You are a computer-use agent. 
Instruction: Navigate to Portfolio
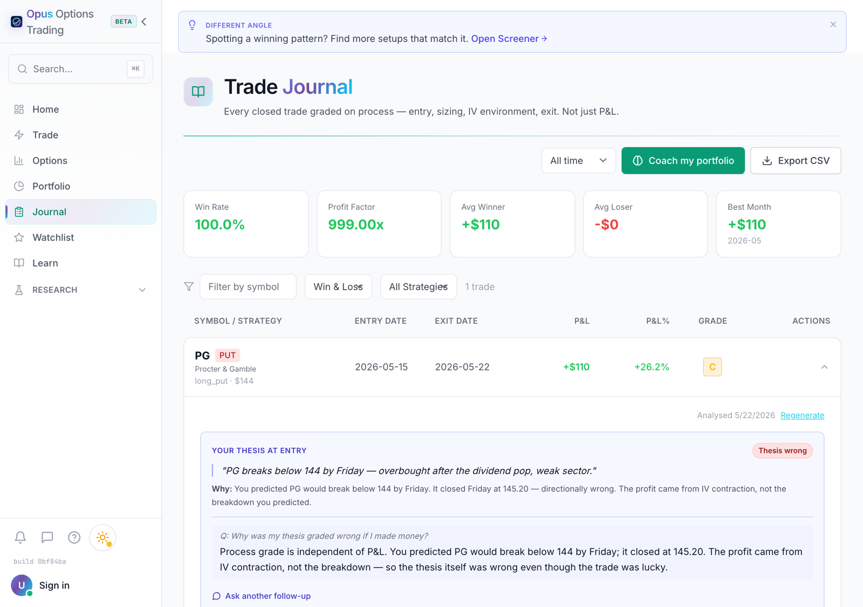coord(81,186)
